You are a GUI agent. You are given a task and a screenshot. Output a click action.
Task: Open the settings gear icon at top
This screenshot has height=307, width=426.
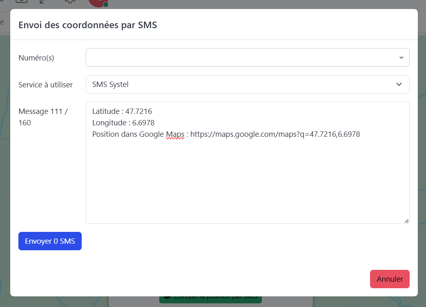[70, 2]
